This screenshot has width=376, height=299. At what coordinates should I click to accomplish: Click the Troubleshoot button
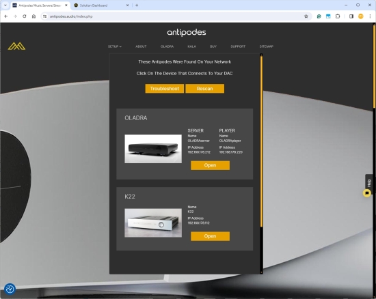click(x=165, y=89)
